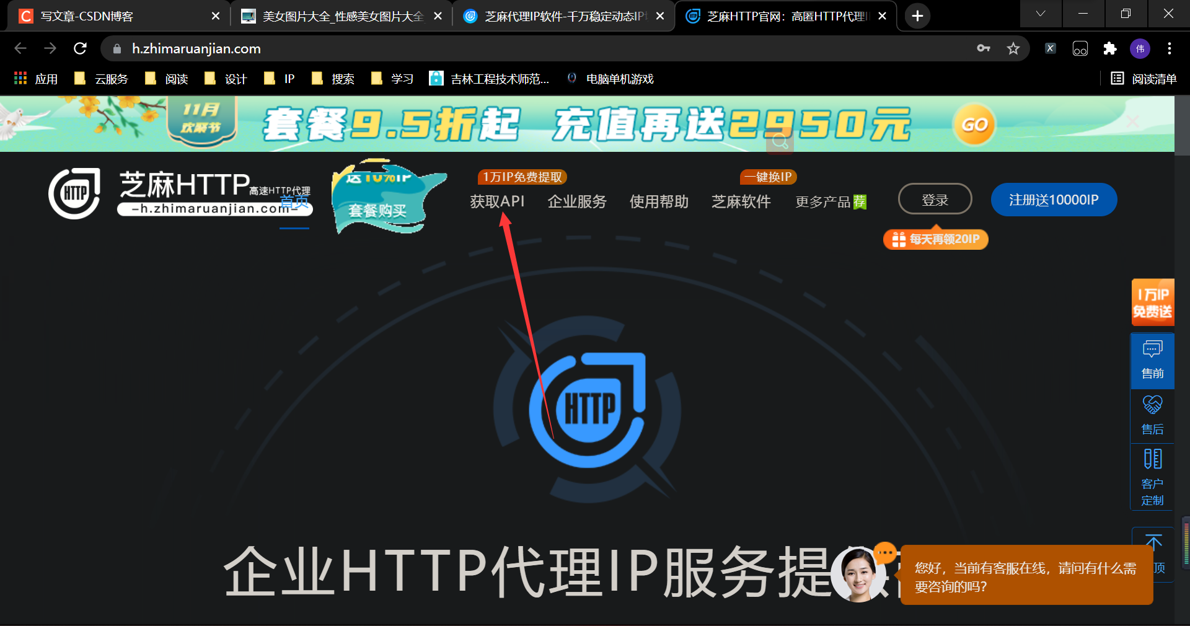Click the browser profile avatar 伟
1190x626 pixels.
click(x=1140, y=48)
